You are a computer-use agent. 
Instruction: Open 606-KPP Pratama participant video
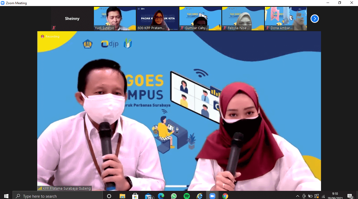pyautogui.click(x=158, y=19)
